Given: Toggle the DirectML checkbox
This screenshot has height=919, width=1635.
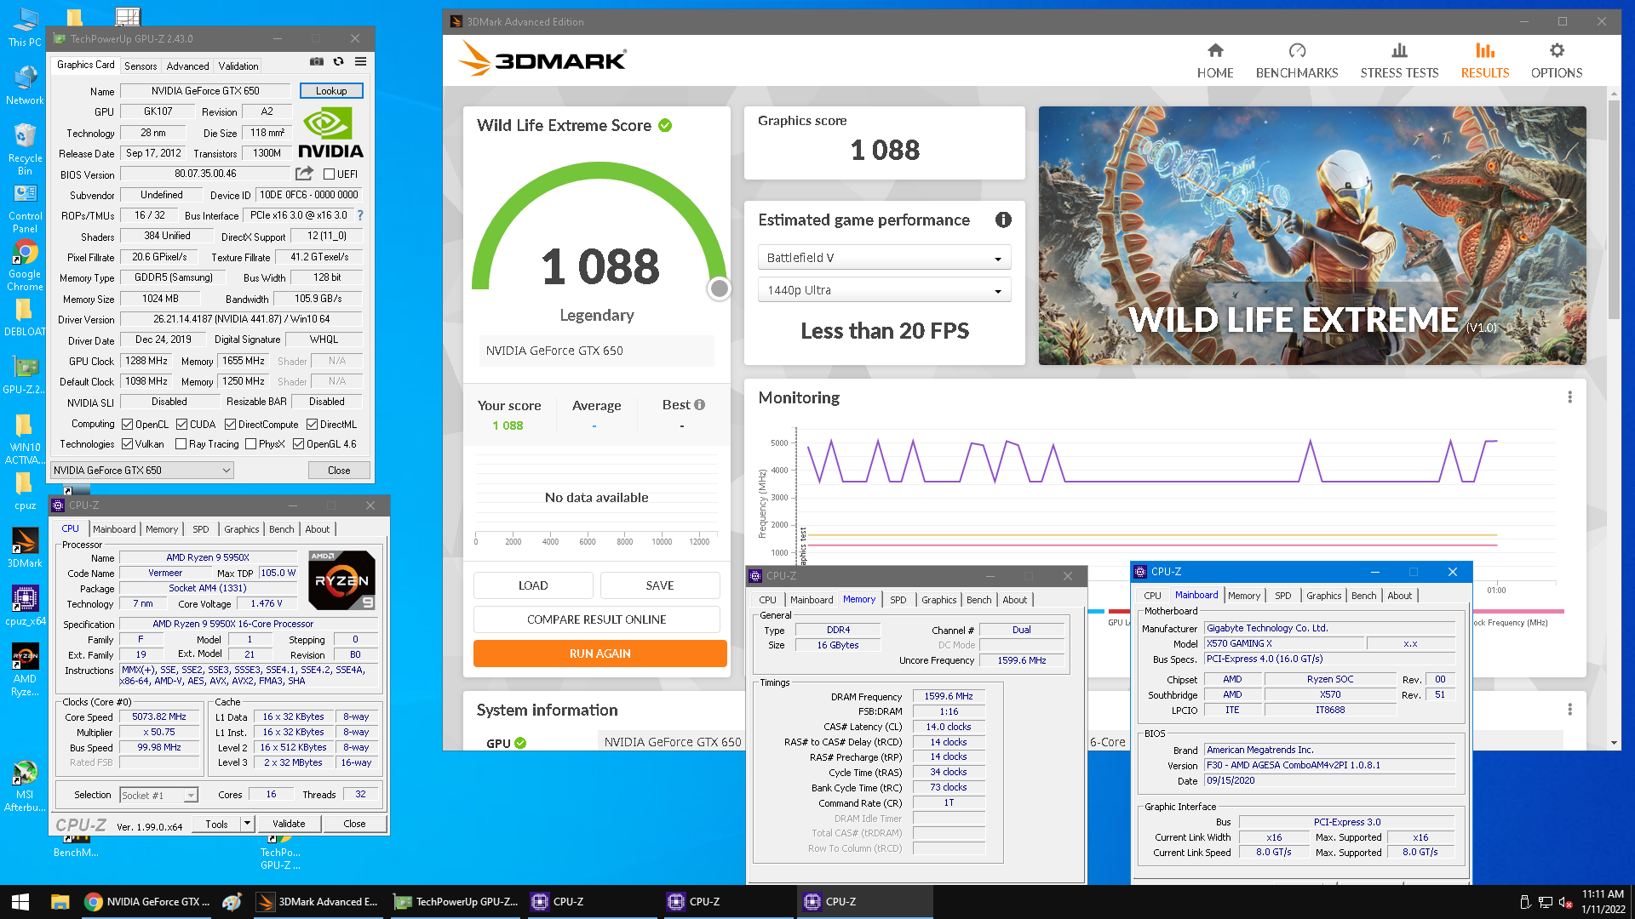Looking at the screenshot, I should (x=312, y=425).
